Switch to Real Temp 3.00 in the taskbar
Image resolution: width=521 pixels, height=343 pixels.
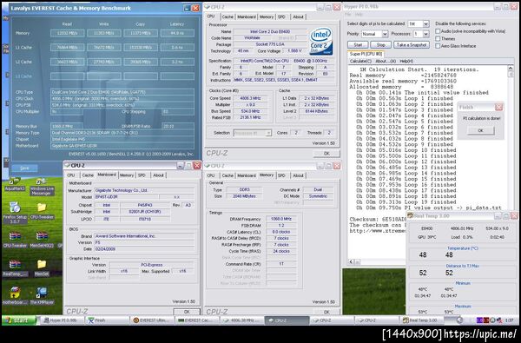422,320
